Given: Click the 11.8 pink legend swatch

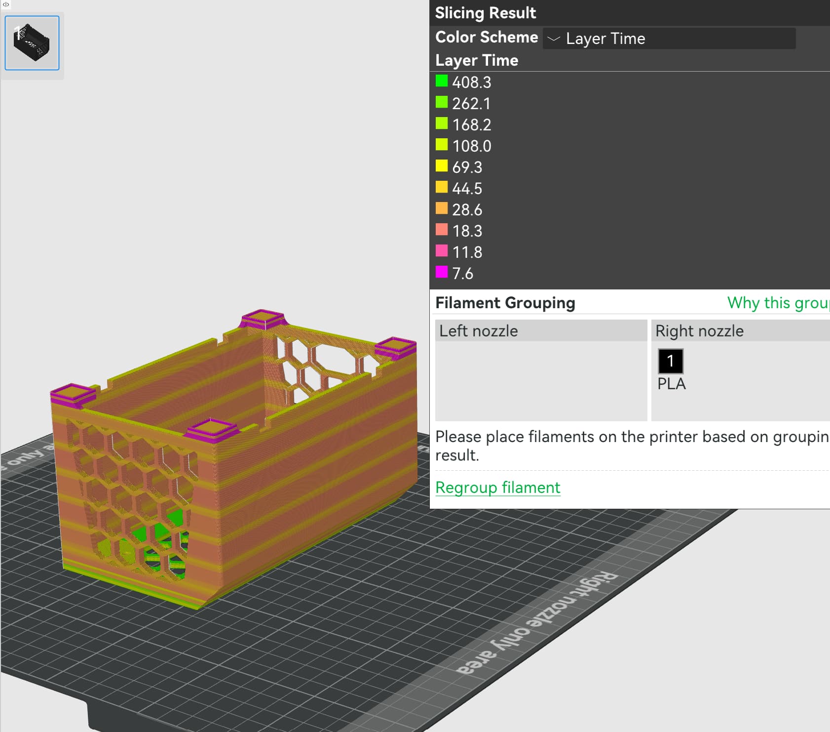Looking at the screenshot, I should tap(442, 250).
